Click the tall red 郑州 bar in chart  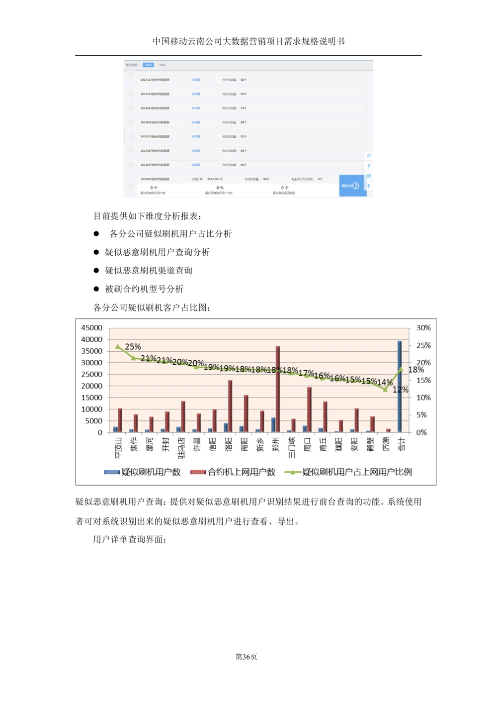[x=278, y=388]
